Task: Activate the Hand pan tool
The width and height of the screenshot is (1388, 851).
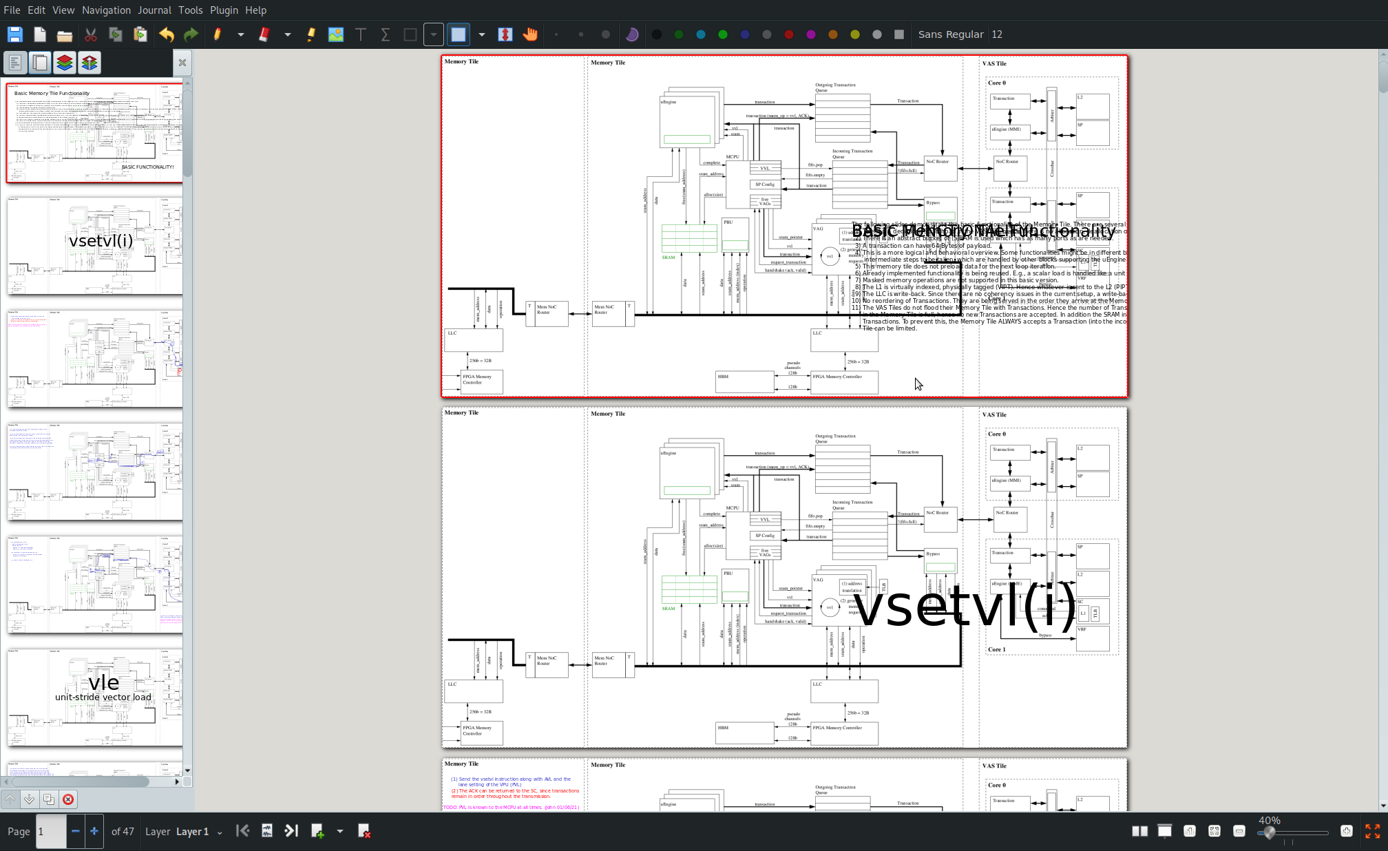Action: [529, 34]
